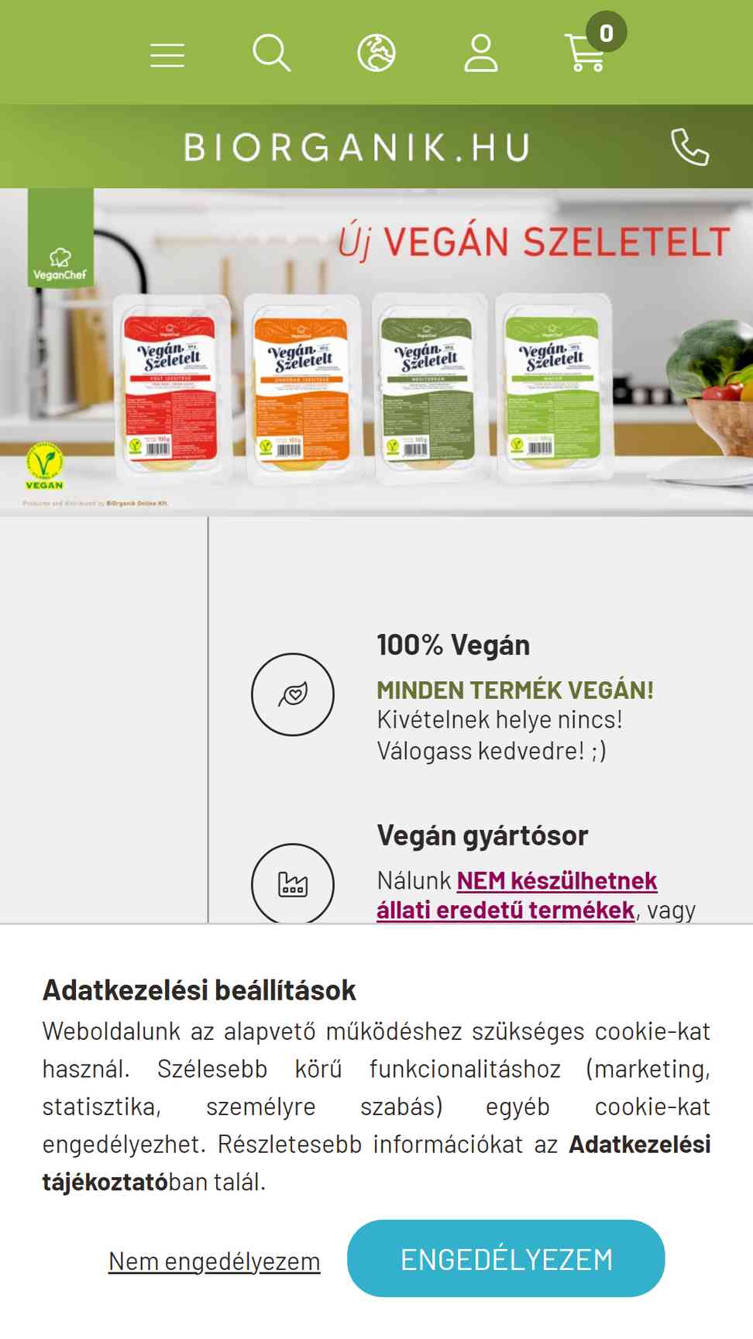Image resolution: width=753 pixels, height=1339 pixels.
Task: Click the dark green Vegán Szeletelt package
Action: (x=429, y=386)
